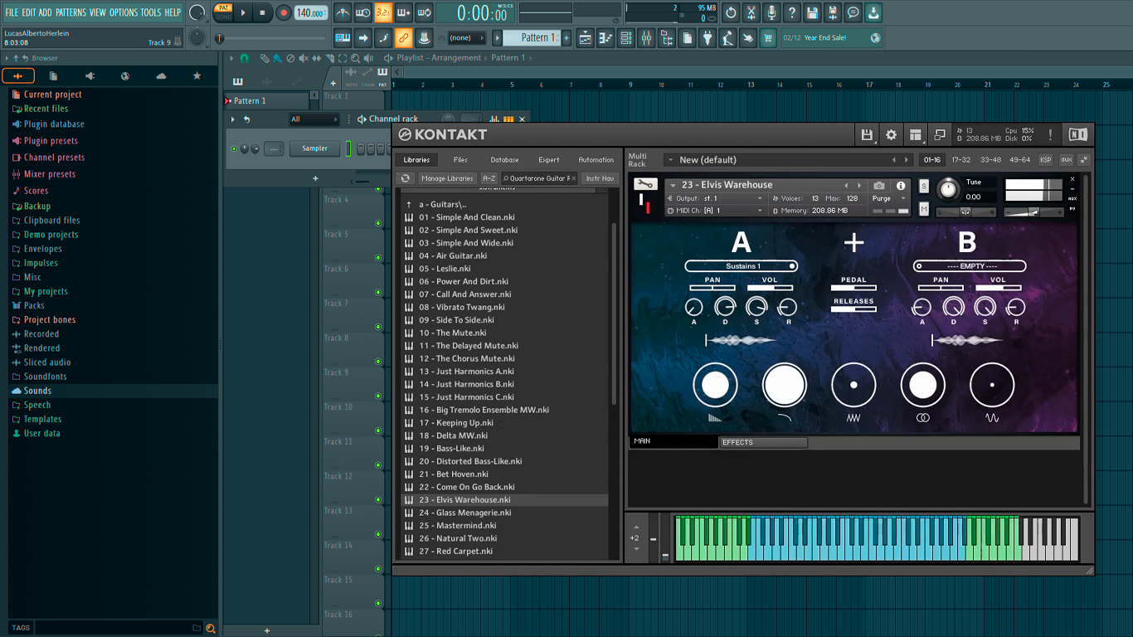Open the (none) pattern dropdown
This screenshot has height=637, width=1133.
[466, 37]
